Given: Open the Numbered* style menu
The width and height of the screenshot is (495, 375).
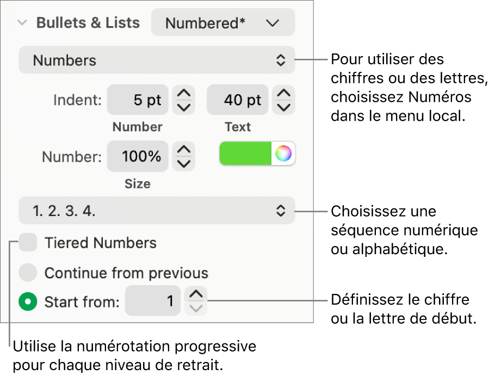Looking at the screenshot, I should click(222, 22).
